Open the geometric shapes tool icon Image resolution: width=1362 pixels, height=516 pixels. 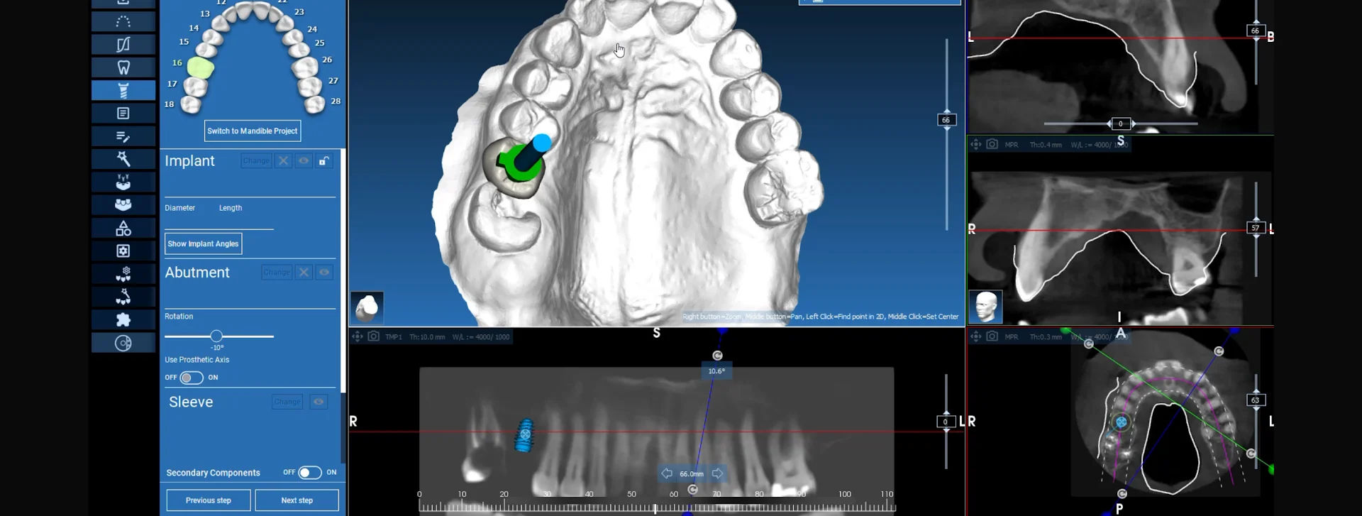coord(123,228)
